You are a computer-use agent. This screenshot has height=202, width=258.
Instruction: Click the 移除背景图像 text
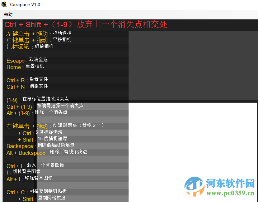point(39,178)
